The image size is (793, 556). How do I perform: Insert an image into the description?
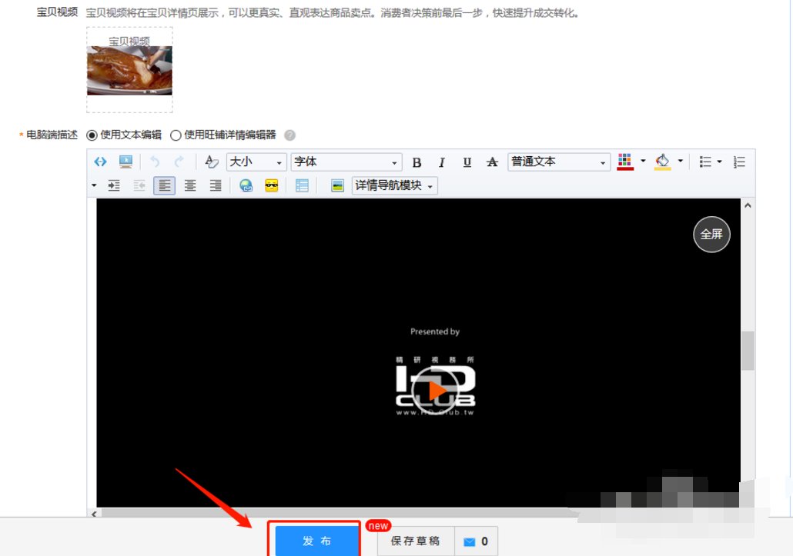coord(337,185)
